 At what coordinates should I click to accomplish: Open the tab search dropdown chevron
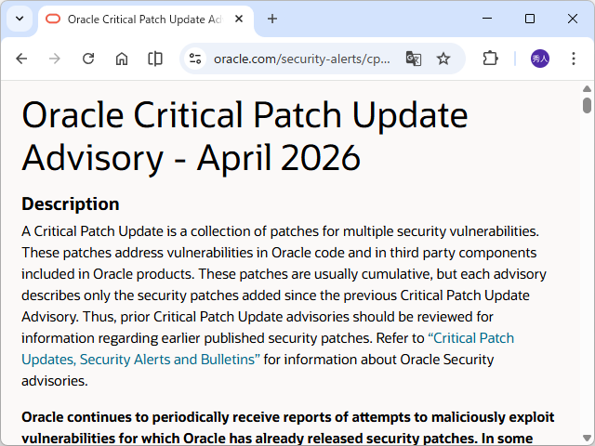(x=20, y=19)
